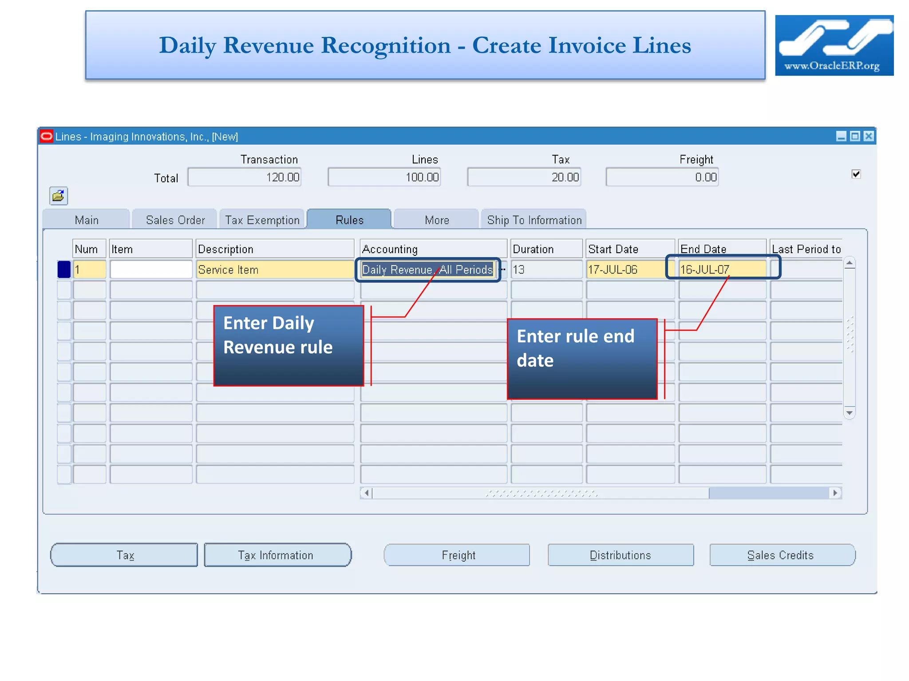
Task: Select the Rules tab
Action: click(349, 220)
